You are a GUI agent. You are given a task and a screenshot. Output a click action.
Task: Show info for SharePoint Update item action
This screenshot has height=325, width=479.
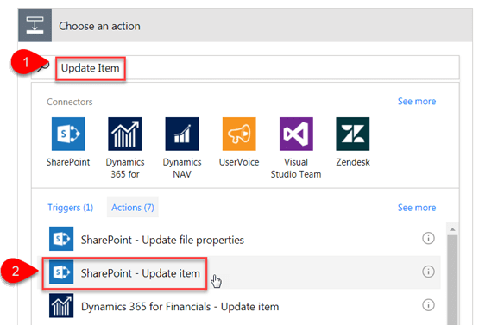(428, 272)
